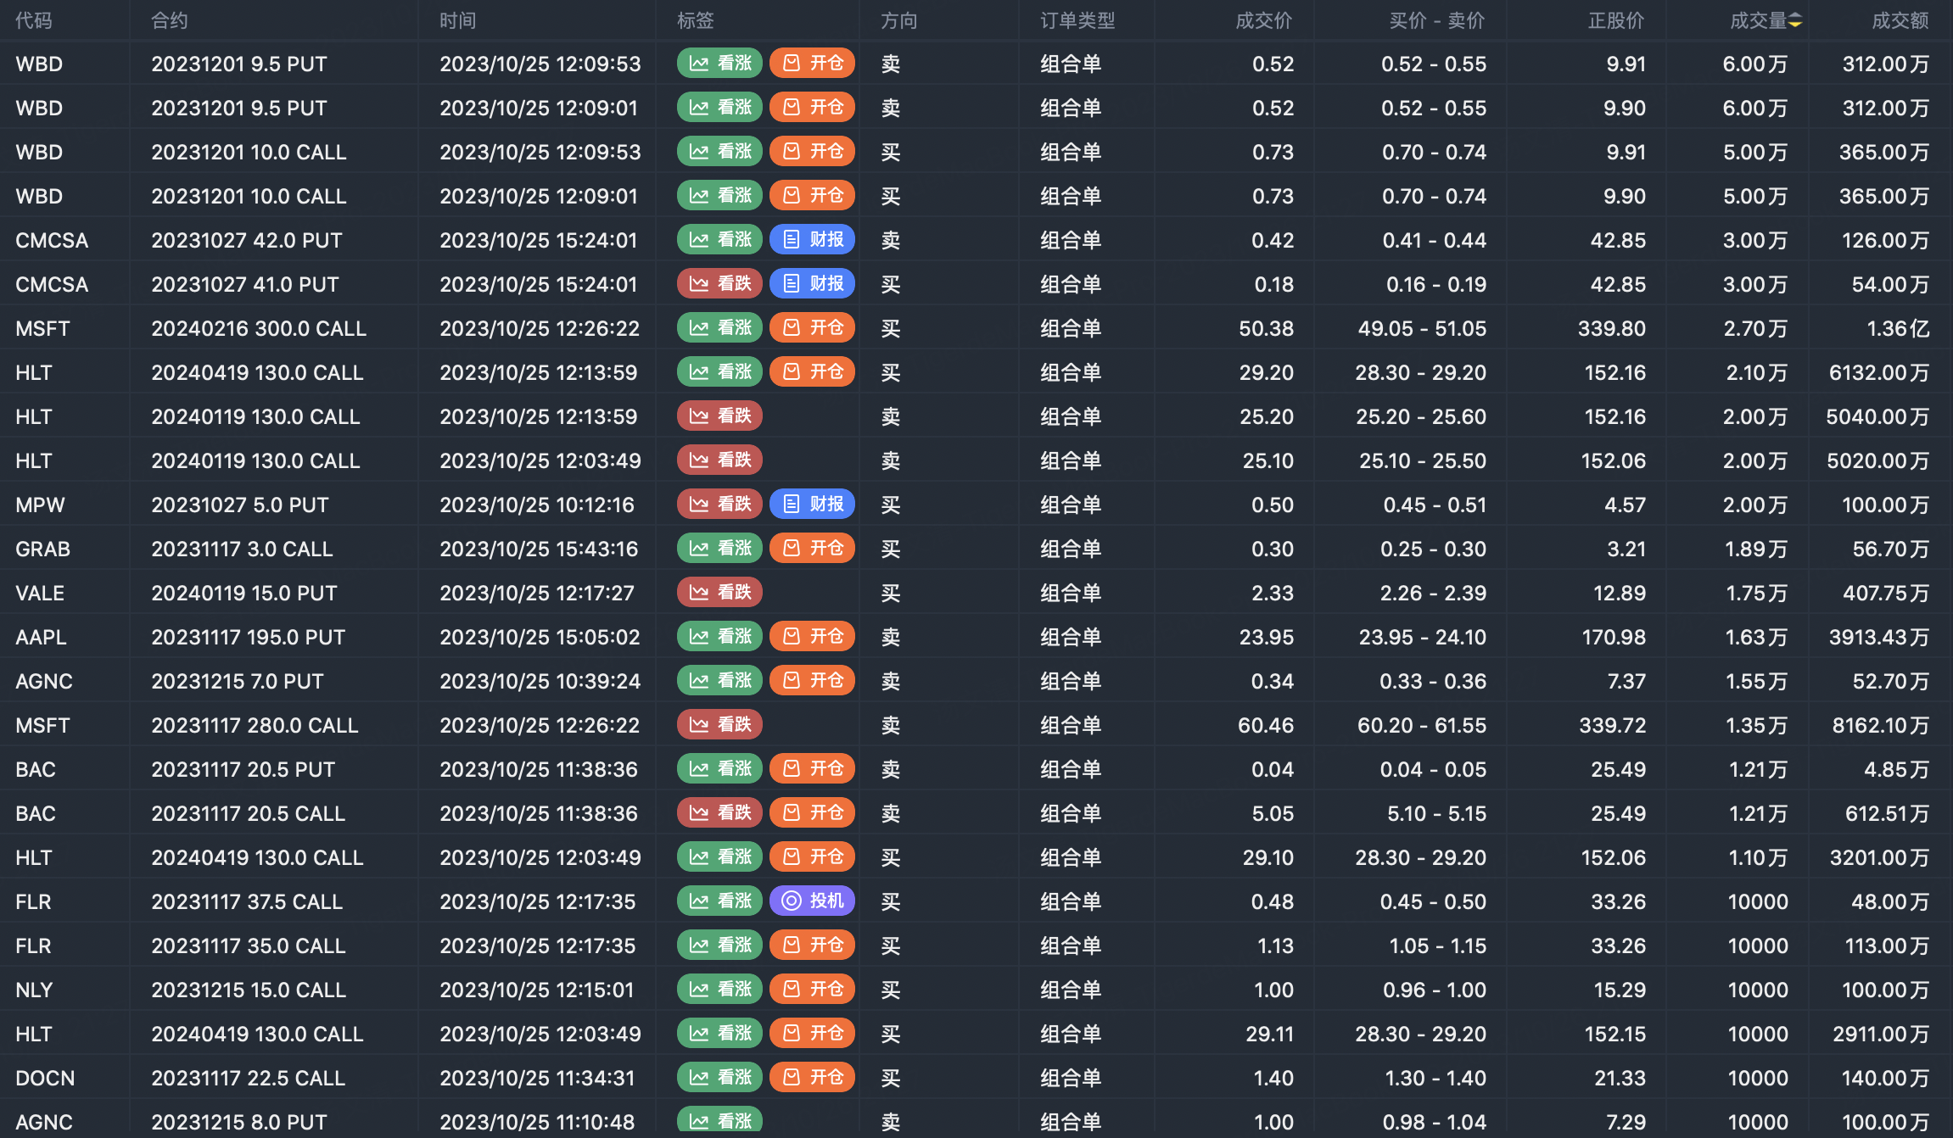
Task: Click the stock price 170.98
Action: click(x=1614, y=637)
